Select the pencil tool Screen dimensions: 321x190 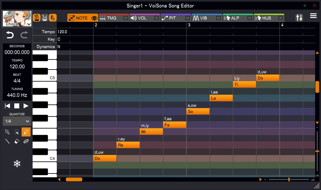point(26,132)
